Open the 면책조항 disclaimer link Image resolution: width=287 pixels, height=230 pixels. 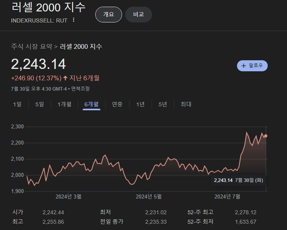pos(80,89)
